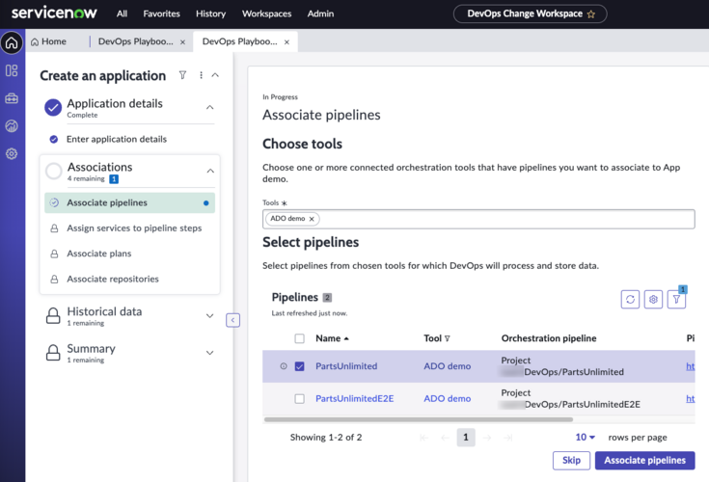Click the info icon on the PartsUnlimited row
The width and height of the screenshot is (709, 482).
coord(284,366)
